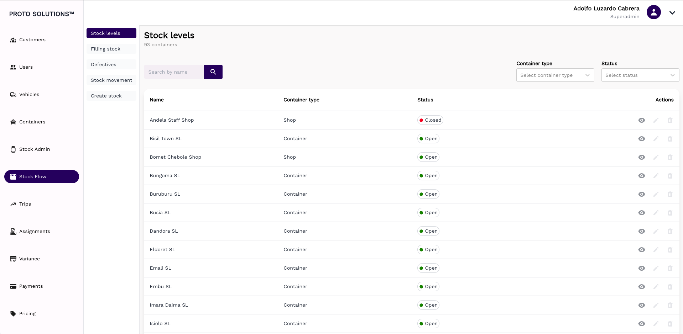
Task: Click Adolfo Luzardo Cabrera username
Action: click(x=606, y=9)
